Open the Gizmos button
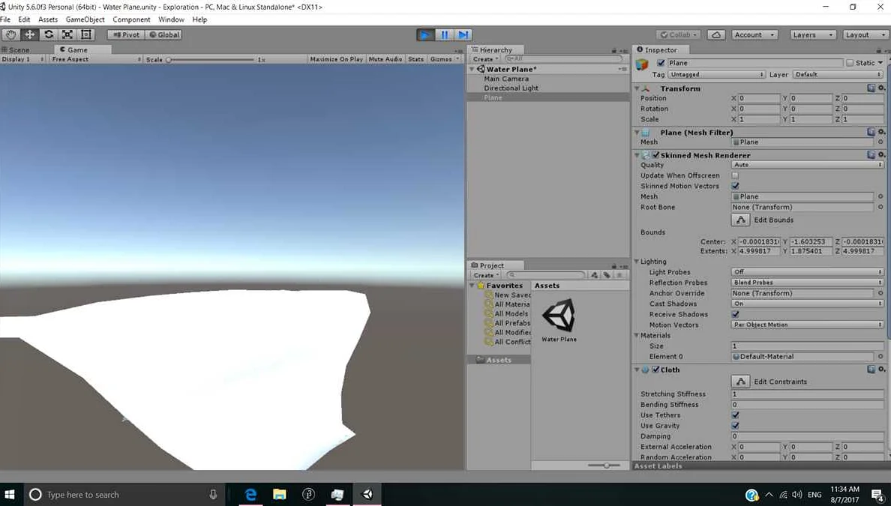Screen dimensions: 891x506 point(444,59)
